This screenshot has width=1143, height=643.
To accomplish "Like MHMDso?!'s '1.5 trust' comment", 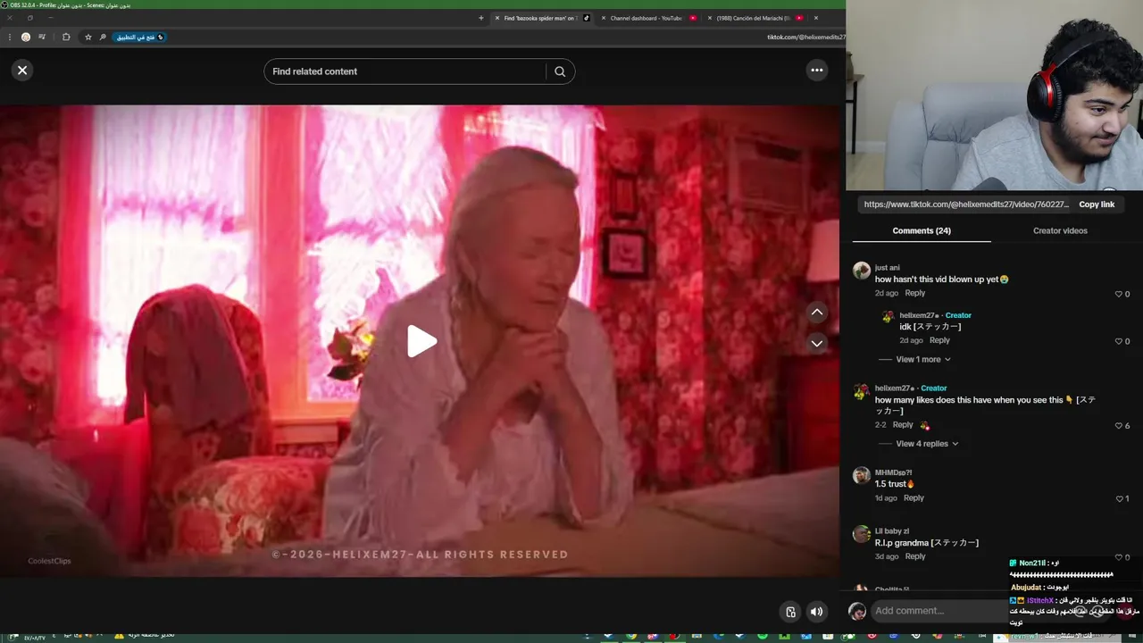I will point(1118,498).
